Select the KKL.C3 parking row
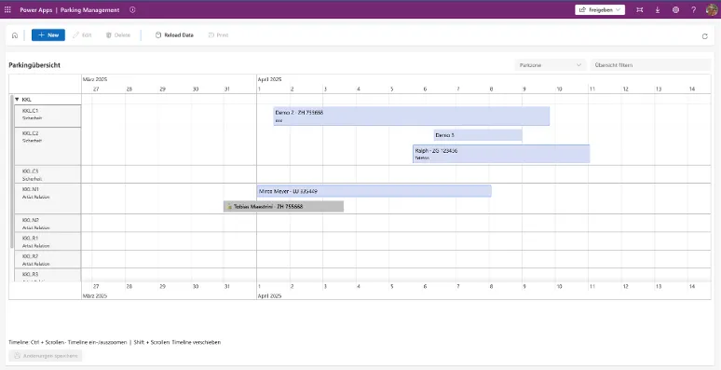 pos(48,174)
